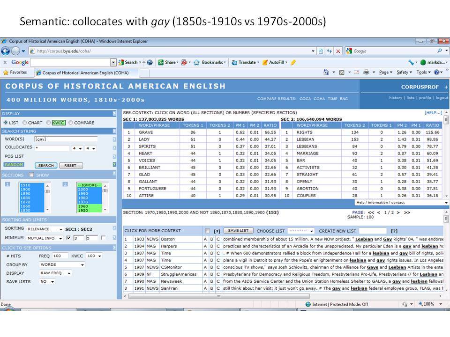Click the WORD(S) search input field

(x=66, y=139)
